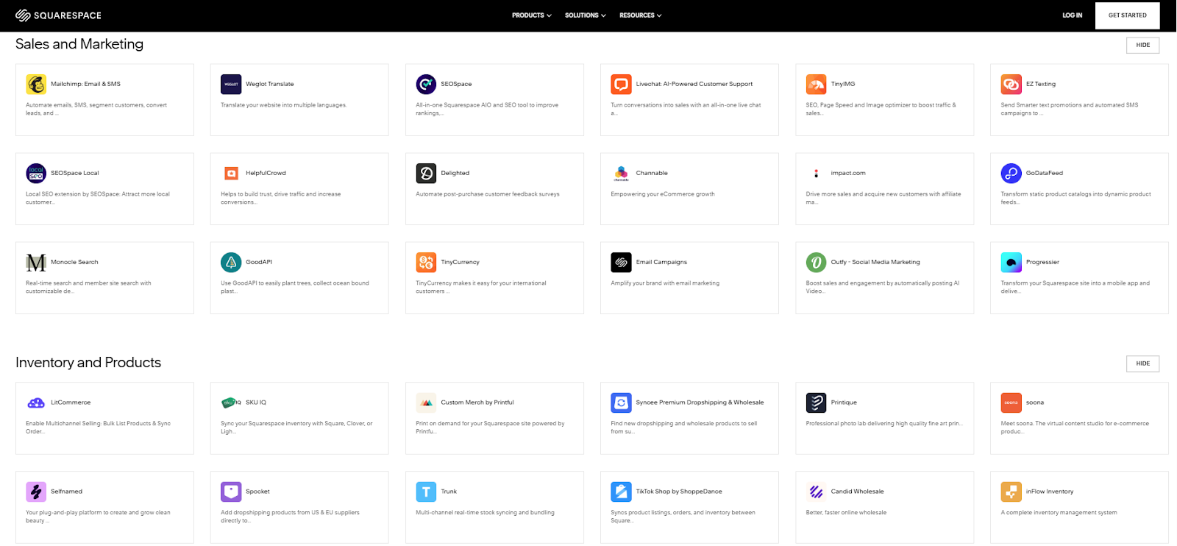The image size is (1177, 546).
Task: Select the EZ Texting icon
Action: point(1011,85)
